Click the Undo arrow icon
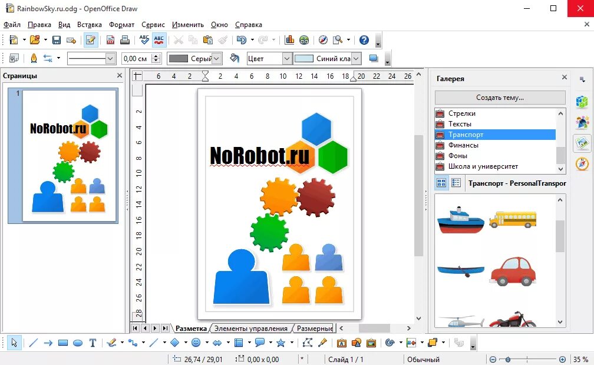The height and width of the screenshot is (365, 594). (242, 40)
